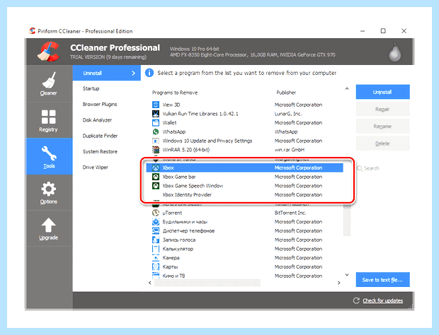Click the horizontal scroll left arrow
This screenshot has height=335, width=439.
click(150, 283)
